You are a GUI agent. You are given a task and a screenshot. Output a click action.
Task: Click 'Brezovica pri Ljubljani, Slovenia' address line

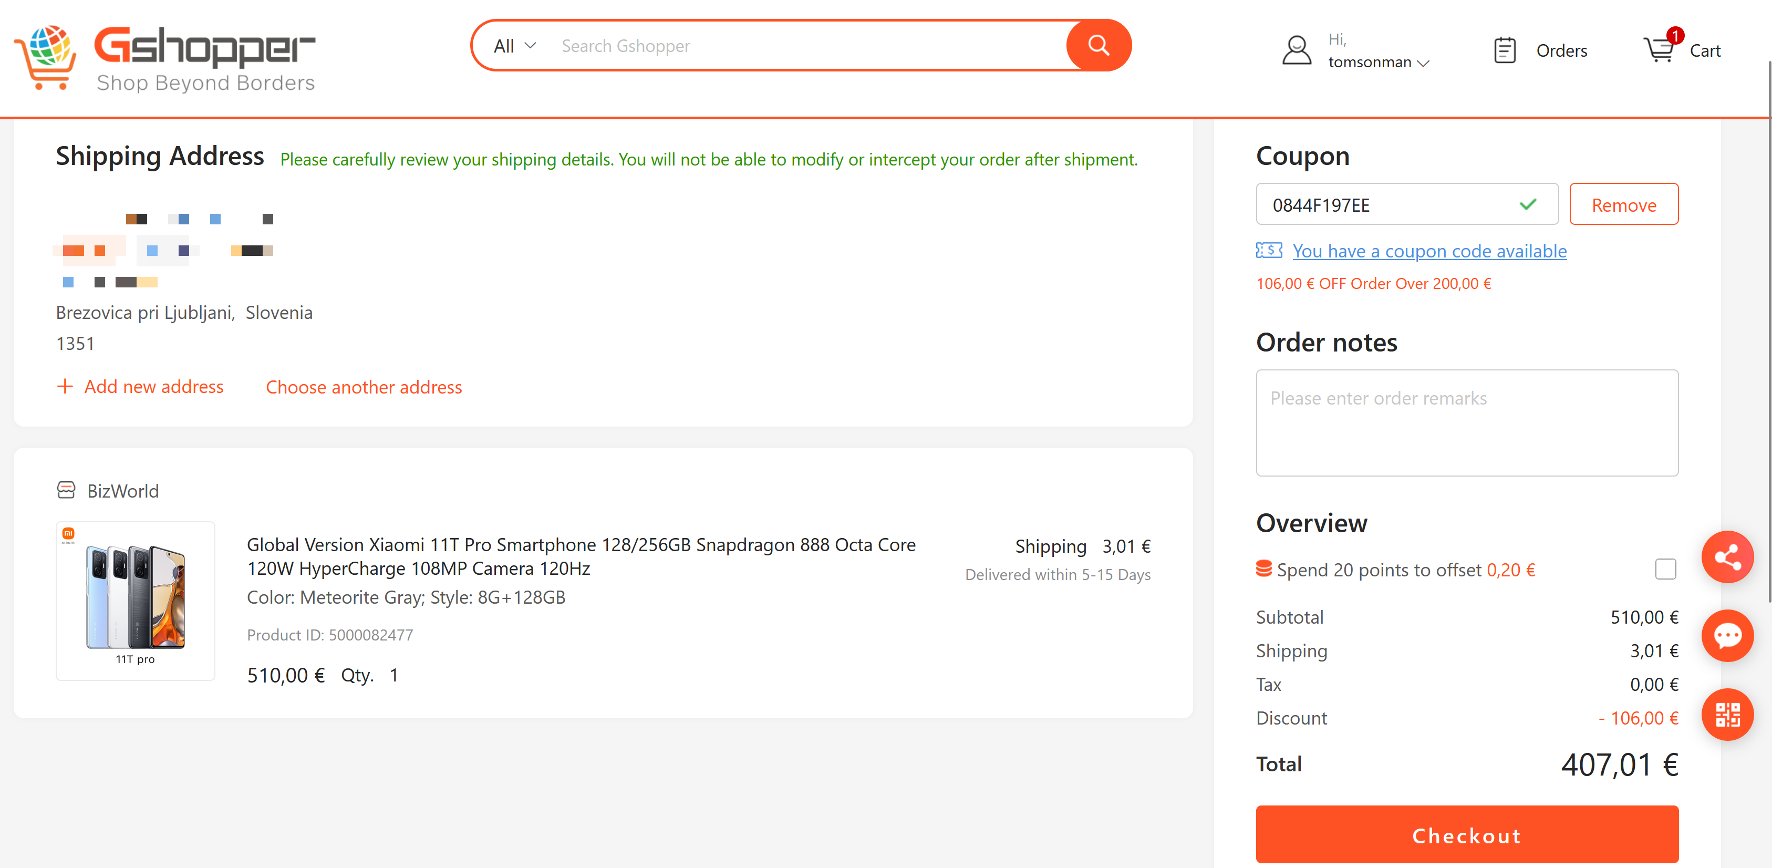tap(184, 312)
